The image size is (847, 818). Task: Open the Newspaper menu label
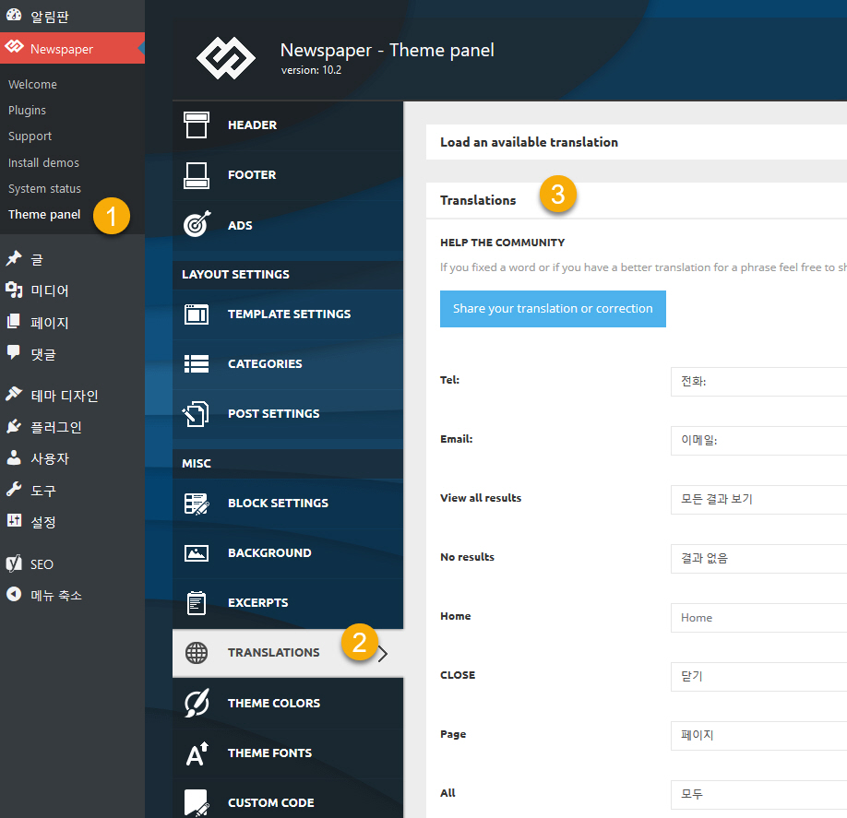62,49
